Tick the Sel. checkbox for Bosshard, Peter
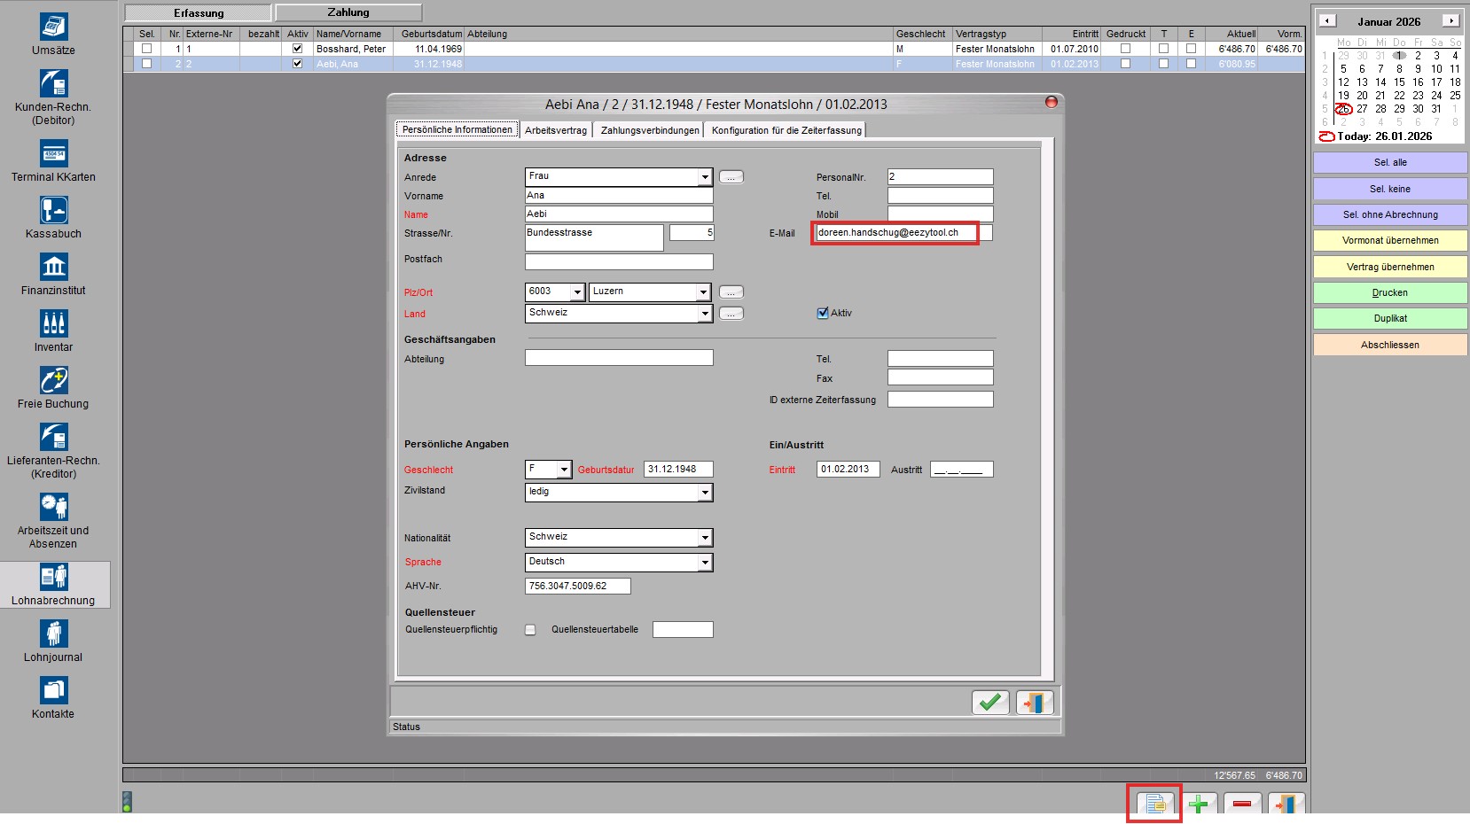This screenshot has width=1470, height=824. (x=147, y=49)
